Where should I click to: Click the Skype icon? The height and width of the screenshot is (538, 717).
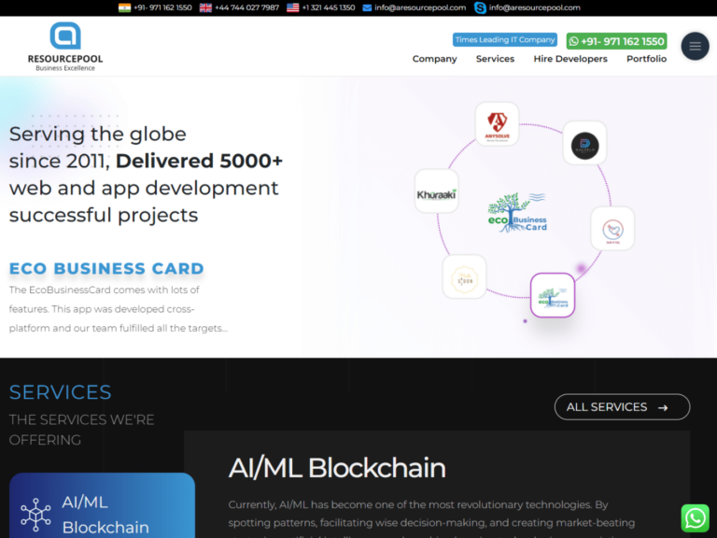pyautogui.click(x=480, y=7)
